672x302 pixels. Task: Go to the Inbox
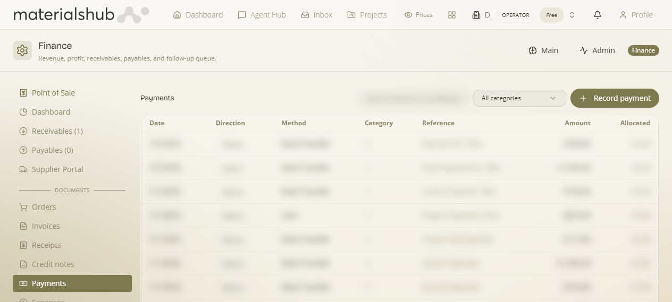[x=317, y=15]
